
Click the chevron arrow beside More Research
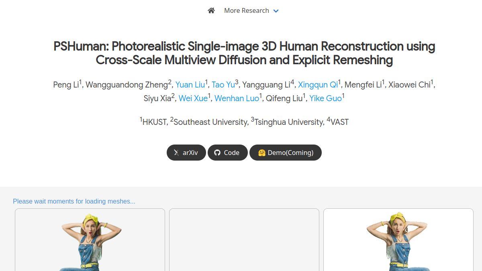[x=276, y=11]
